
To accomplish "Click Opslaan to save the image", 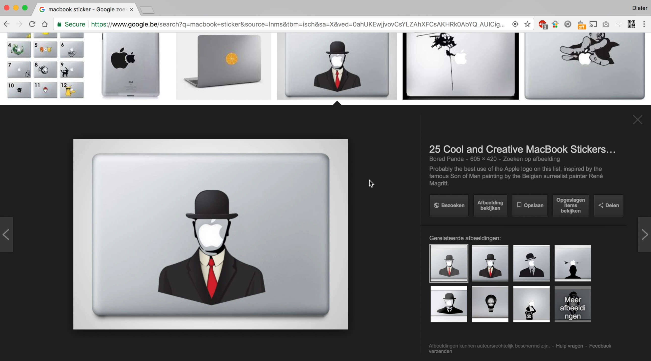I will [529, 205].
